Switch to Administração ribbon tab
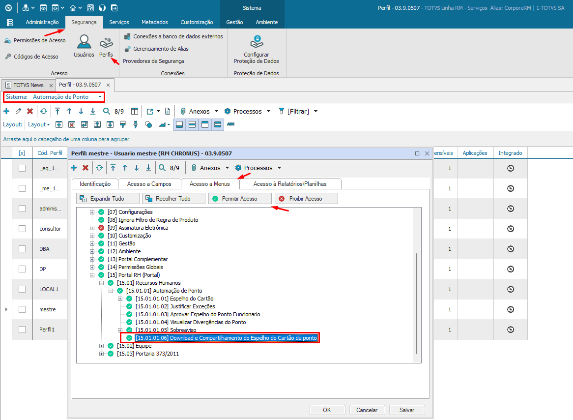This screenshot has height=420, width=573. [x=42, y=22]
